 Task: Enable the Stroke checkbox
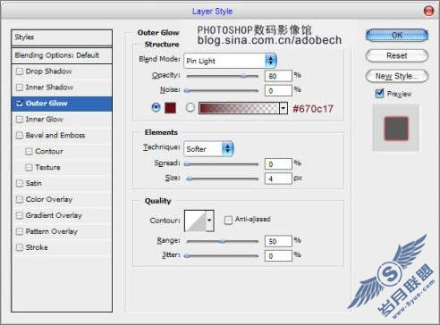pyautogui.click(x=20, y=247)
